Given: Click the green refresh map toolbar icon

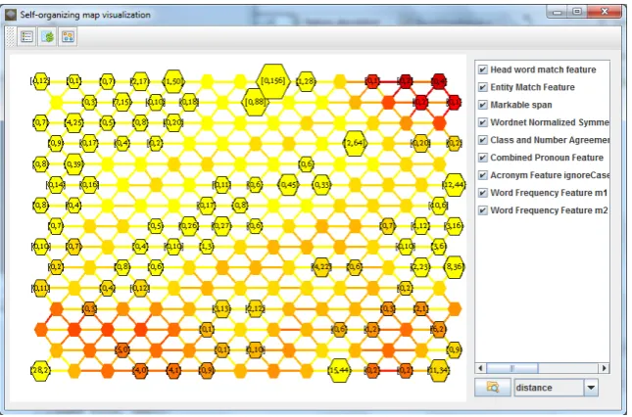Looking at the screenshot, I should click(x=48, y=37).
